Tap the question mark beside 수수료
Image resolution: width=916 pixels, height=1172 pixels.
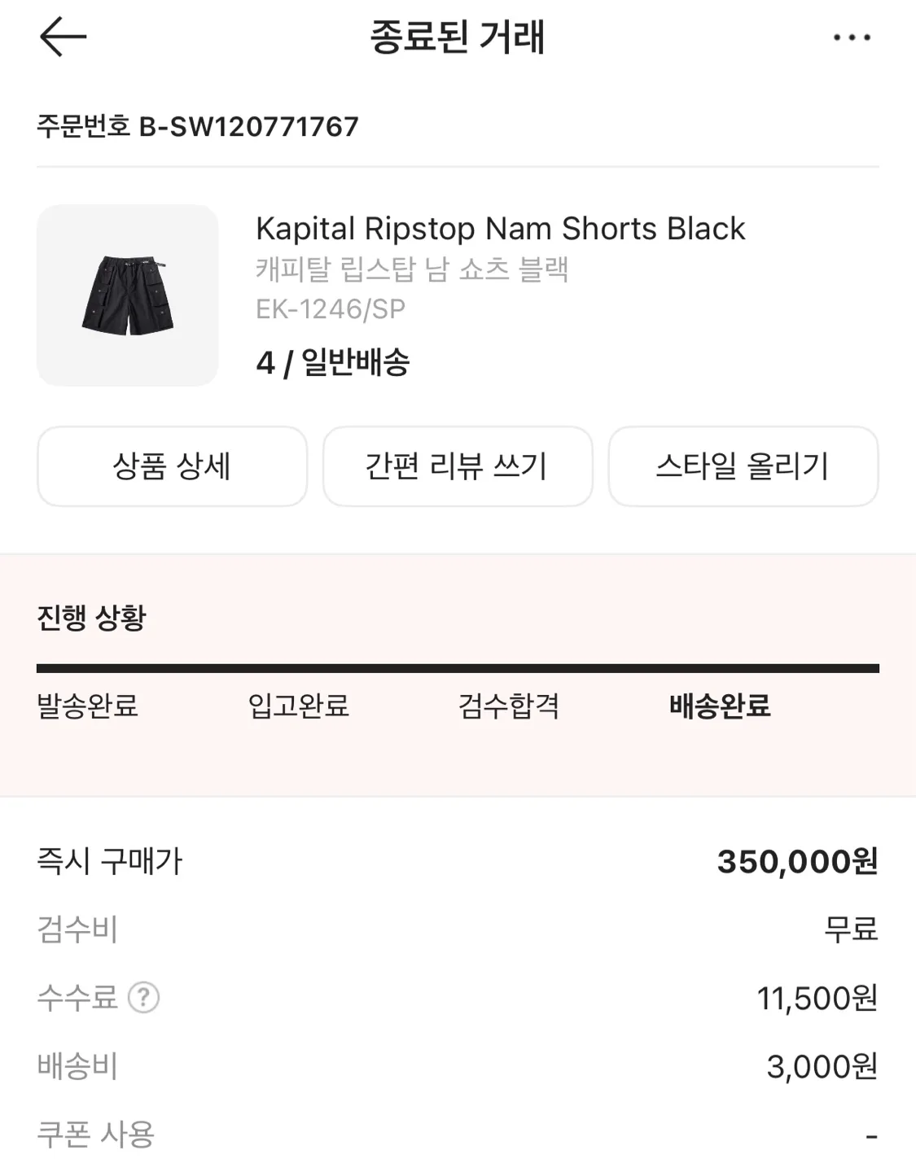click(144, 997)
